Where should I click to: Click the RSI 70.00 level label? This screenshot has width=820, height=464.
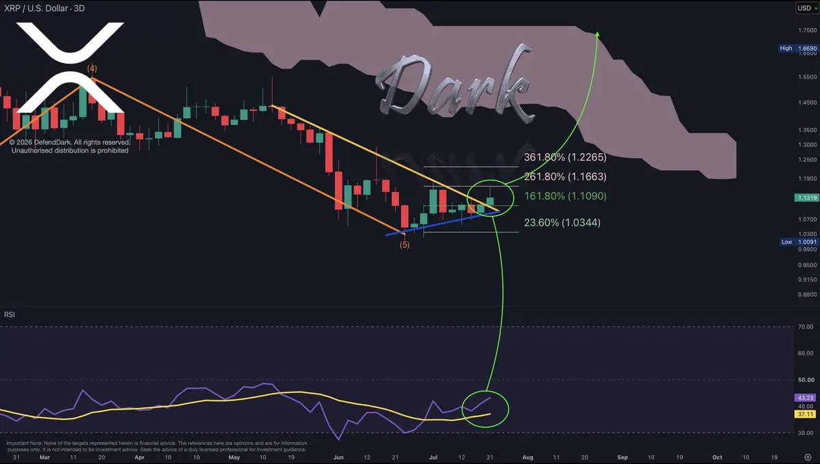point(806,327)
